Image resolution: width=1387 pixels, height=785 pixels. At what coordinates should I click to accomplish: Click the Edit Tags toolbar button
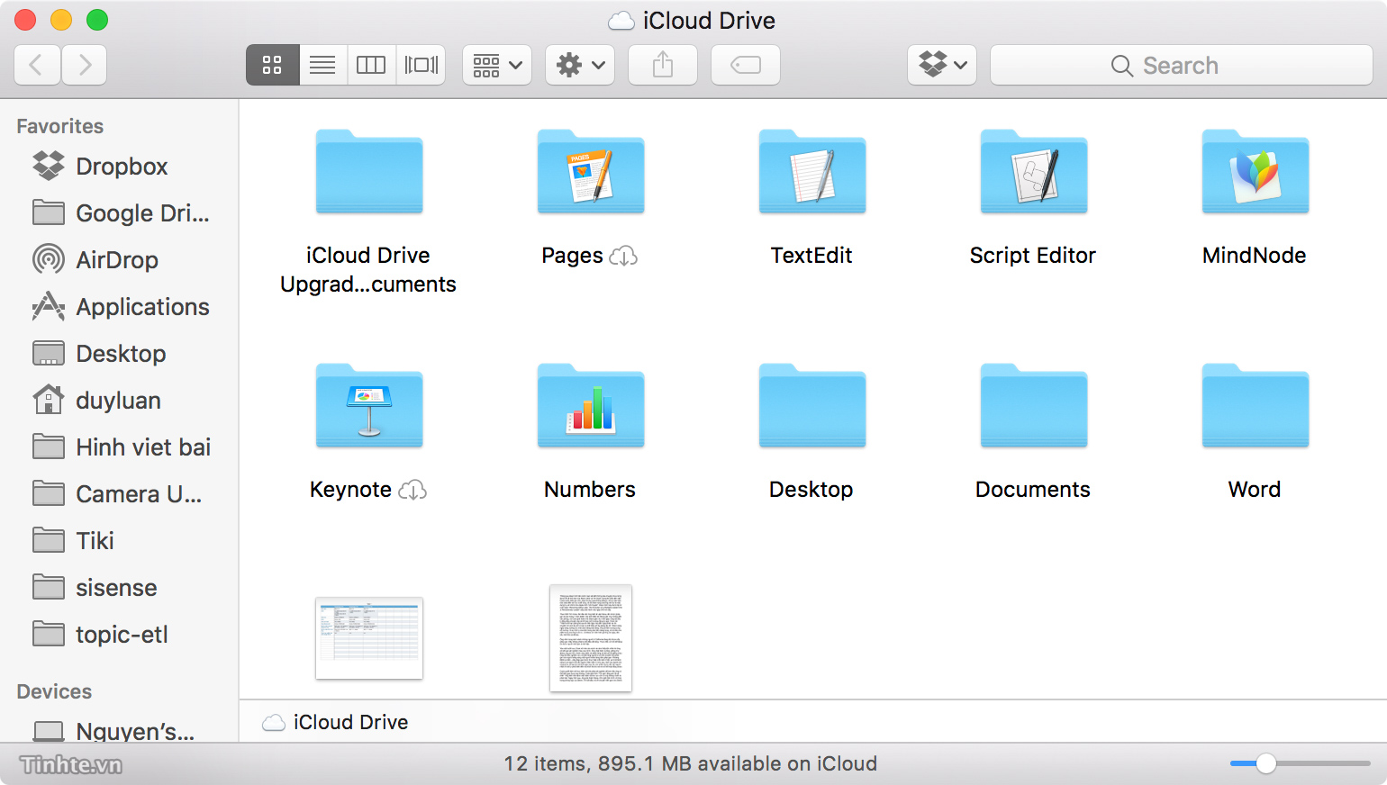point(746,65)
